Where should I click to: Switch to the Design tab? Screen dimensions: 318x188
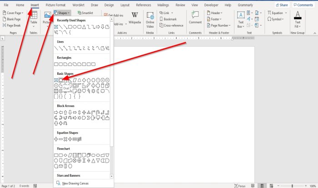(x=109, y=5)
